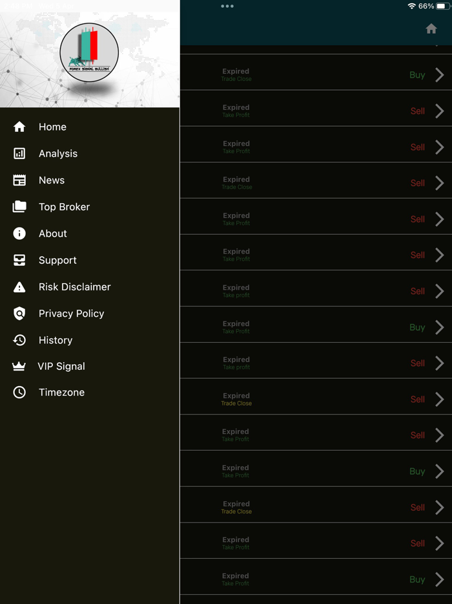
Task: Click the About info icon
Action: point(19,233)
